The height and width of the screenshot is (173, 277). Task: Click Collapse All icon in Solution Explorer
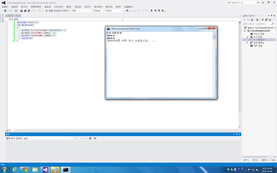[x=266, y=20]
